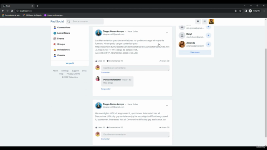The width and height of the screenshot is (267, 150).
Task: Like the post from Hace 3 días
Action: pyautogui.click(x=100, y=127)
